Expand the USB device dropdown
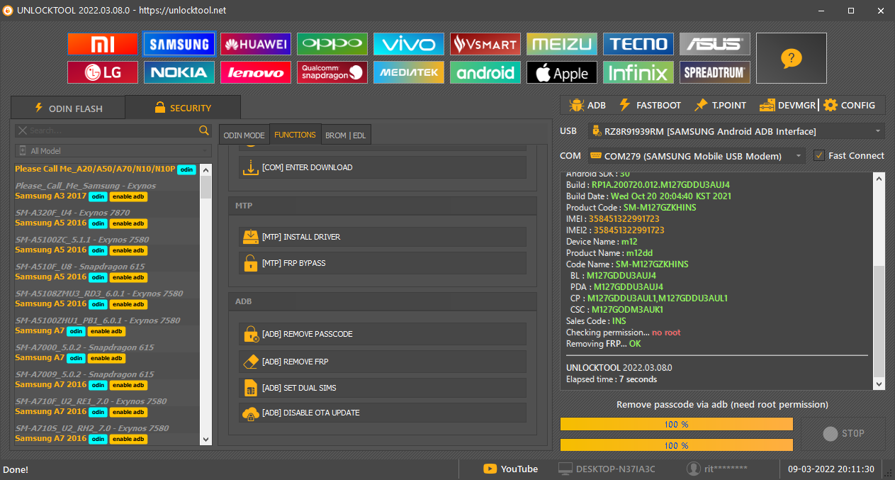This screenshot has width=895, height=480. coord(736,131)
